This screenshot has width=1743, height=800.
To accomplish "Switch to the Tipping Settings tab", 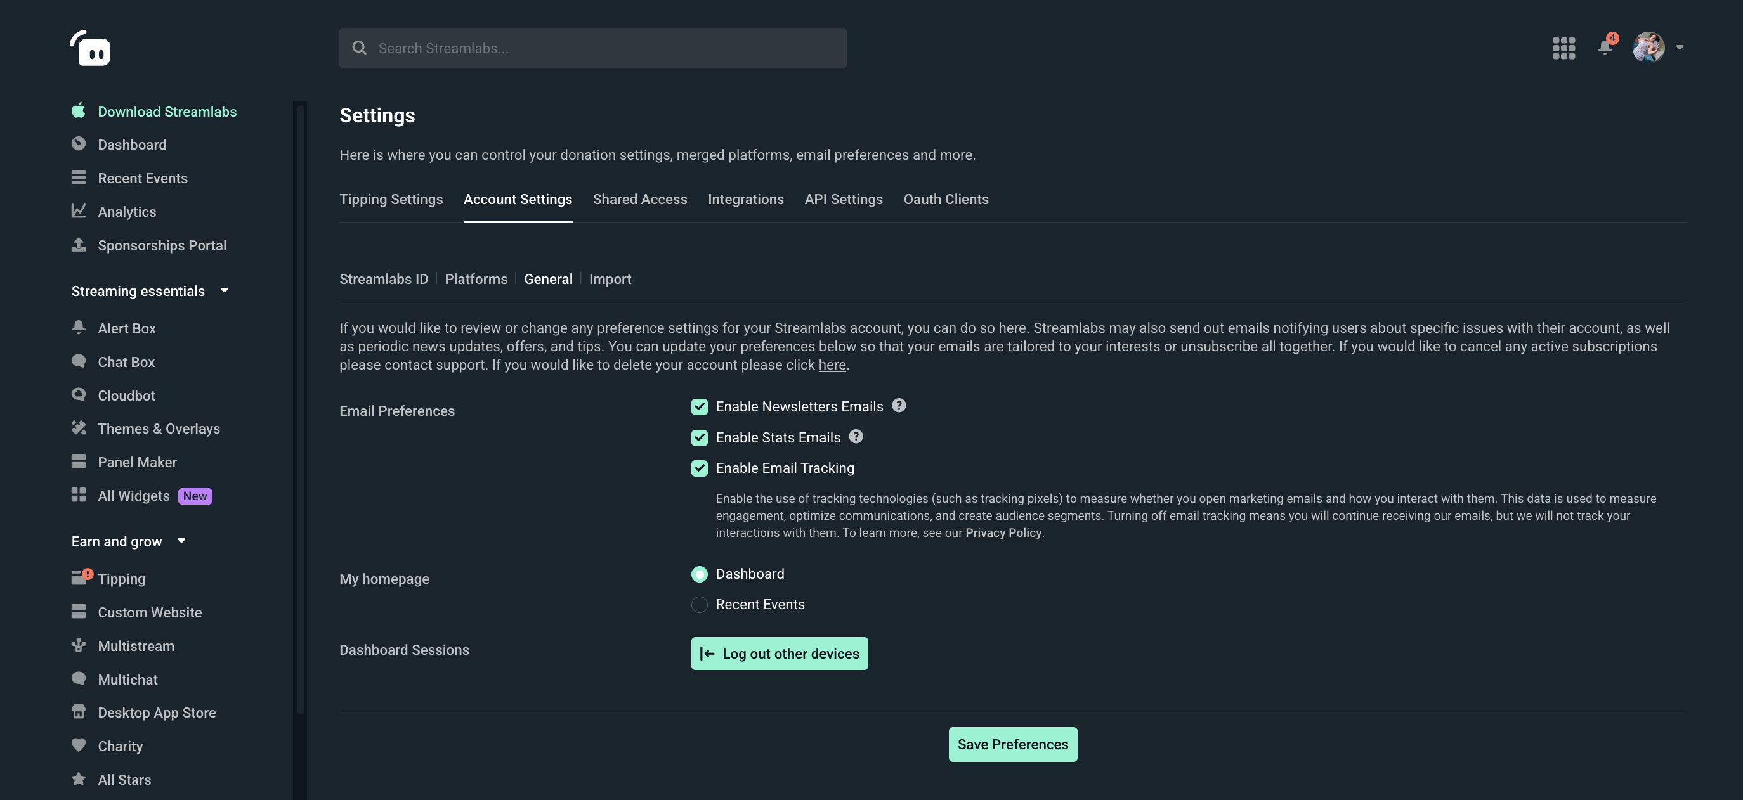I will [x=391, y=200].
